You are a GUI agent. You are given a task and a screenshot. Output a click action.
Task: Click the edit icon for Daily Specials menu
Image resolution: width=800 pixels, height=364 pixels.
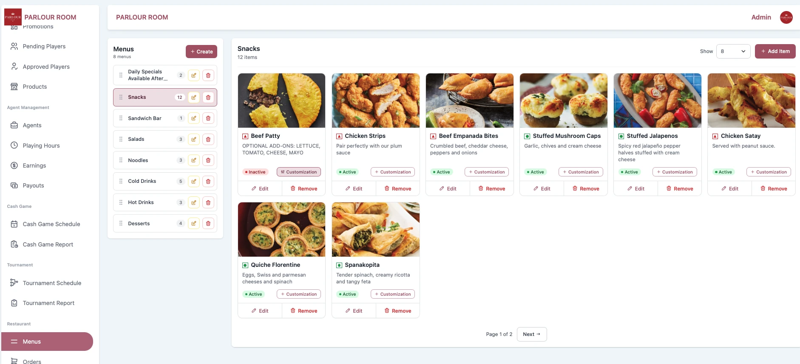[x=194, y=75]
